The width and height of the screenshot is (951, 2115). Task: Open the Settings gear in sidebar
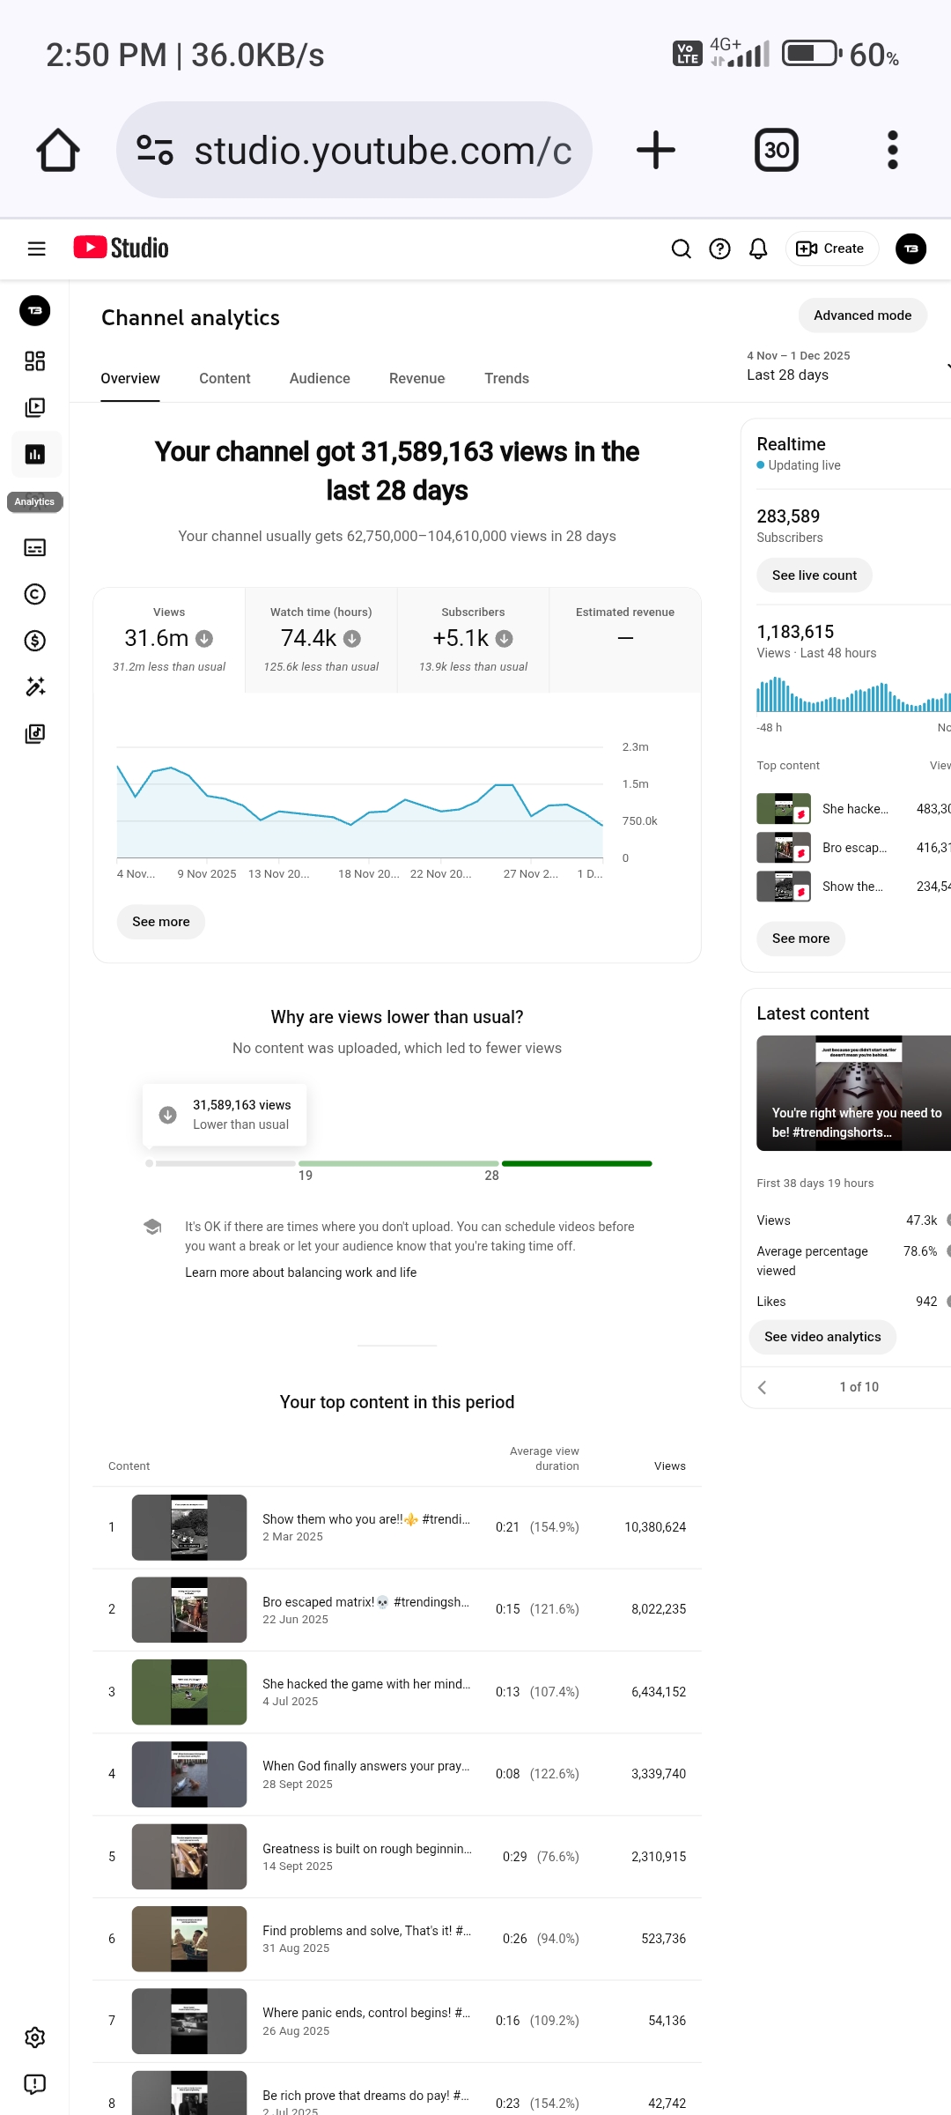tap(34, 2037)
